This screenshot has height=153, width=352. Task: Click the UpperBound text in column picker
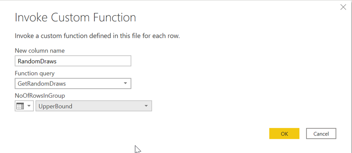click(x=56, y=106)
